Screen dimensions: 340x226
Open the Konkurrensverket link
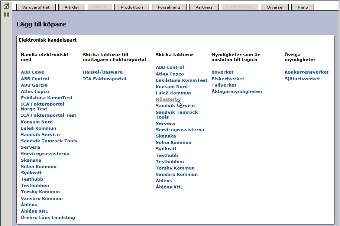307,72
